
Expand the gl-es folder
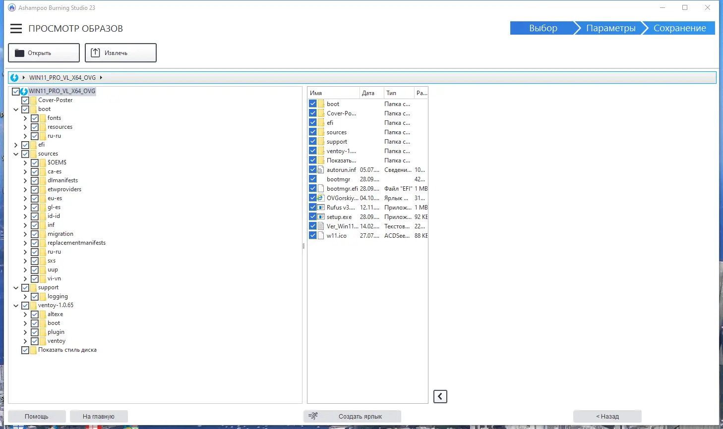coord(25,208)
